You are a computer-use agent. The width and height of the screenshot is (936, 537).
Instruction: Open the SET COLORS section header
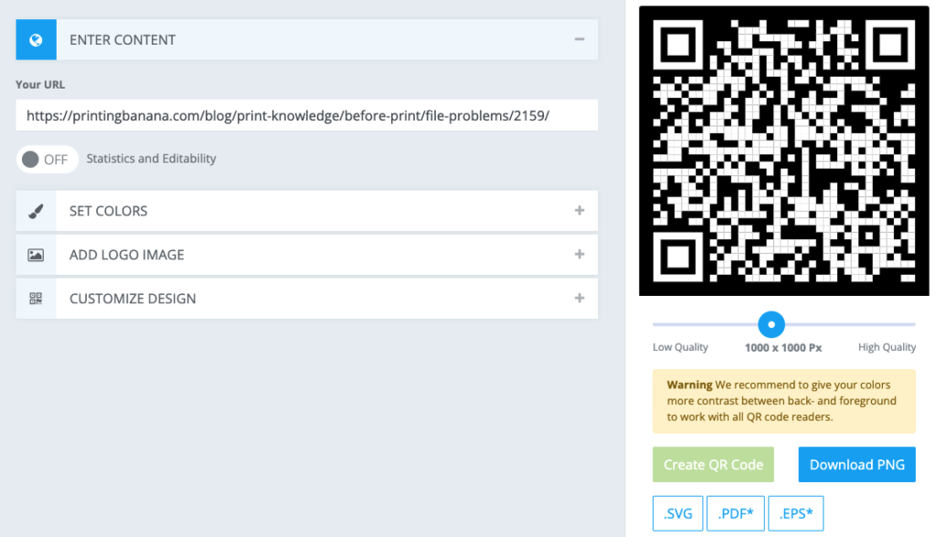pyautogui.click(x=307, y=211)
